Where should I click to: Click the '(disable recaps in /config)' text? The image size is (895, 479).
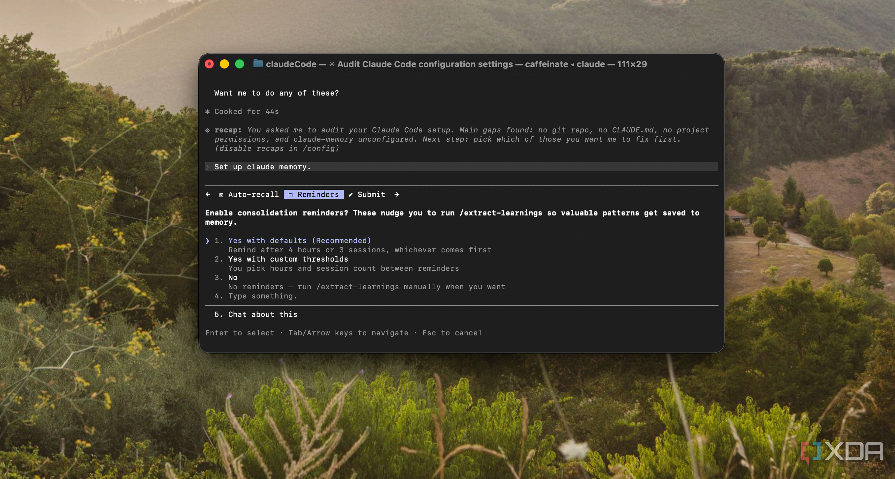tap(277, 149)
